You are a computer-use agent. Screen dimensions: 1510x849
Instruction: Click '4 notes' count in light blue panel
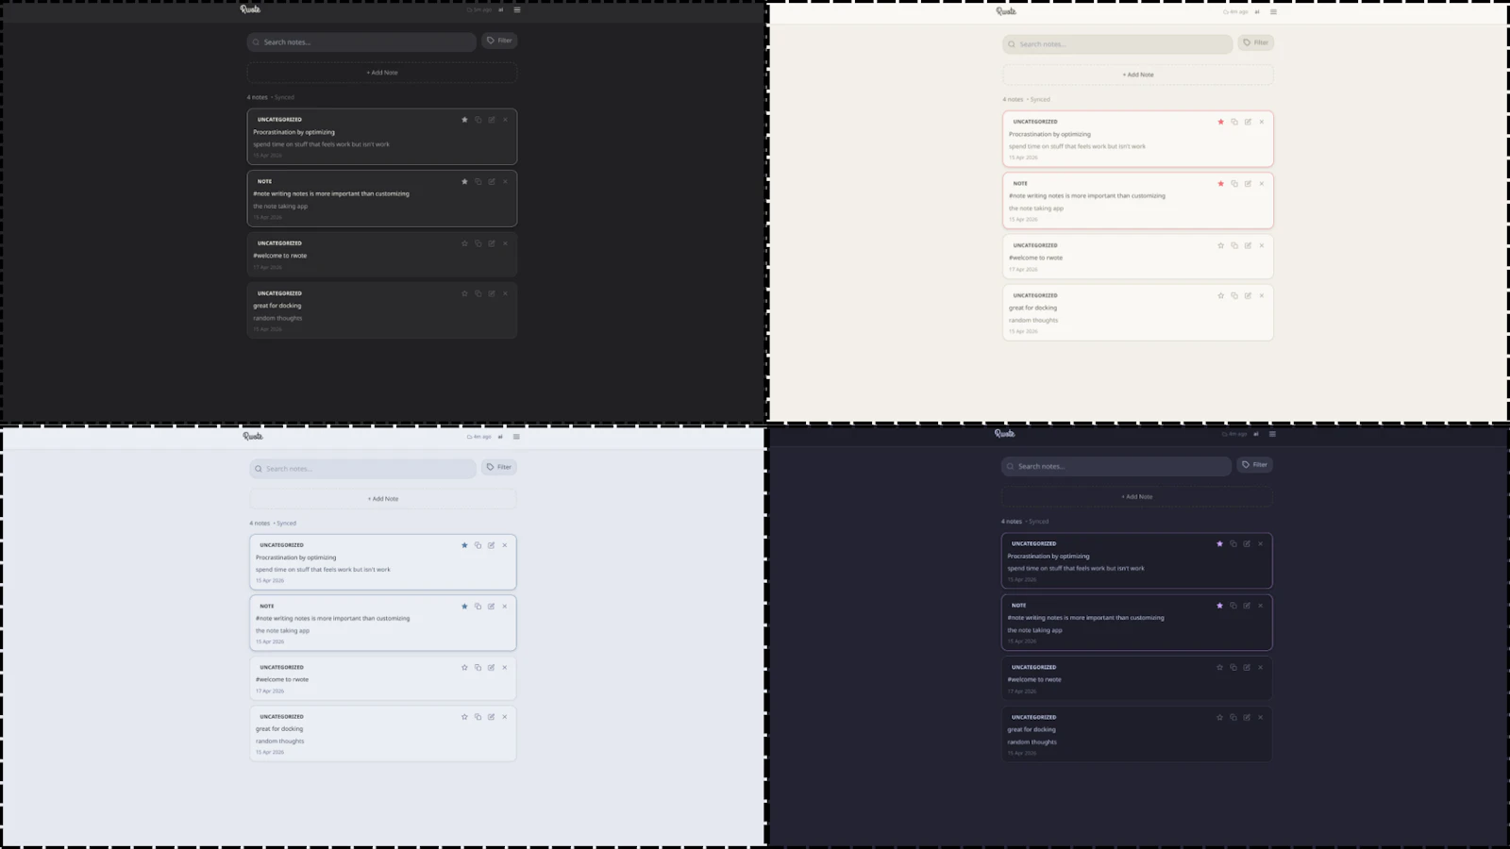[260, 524]
